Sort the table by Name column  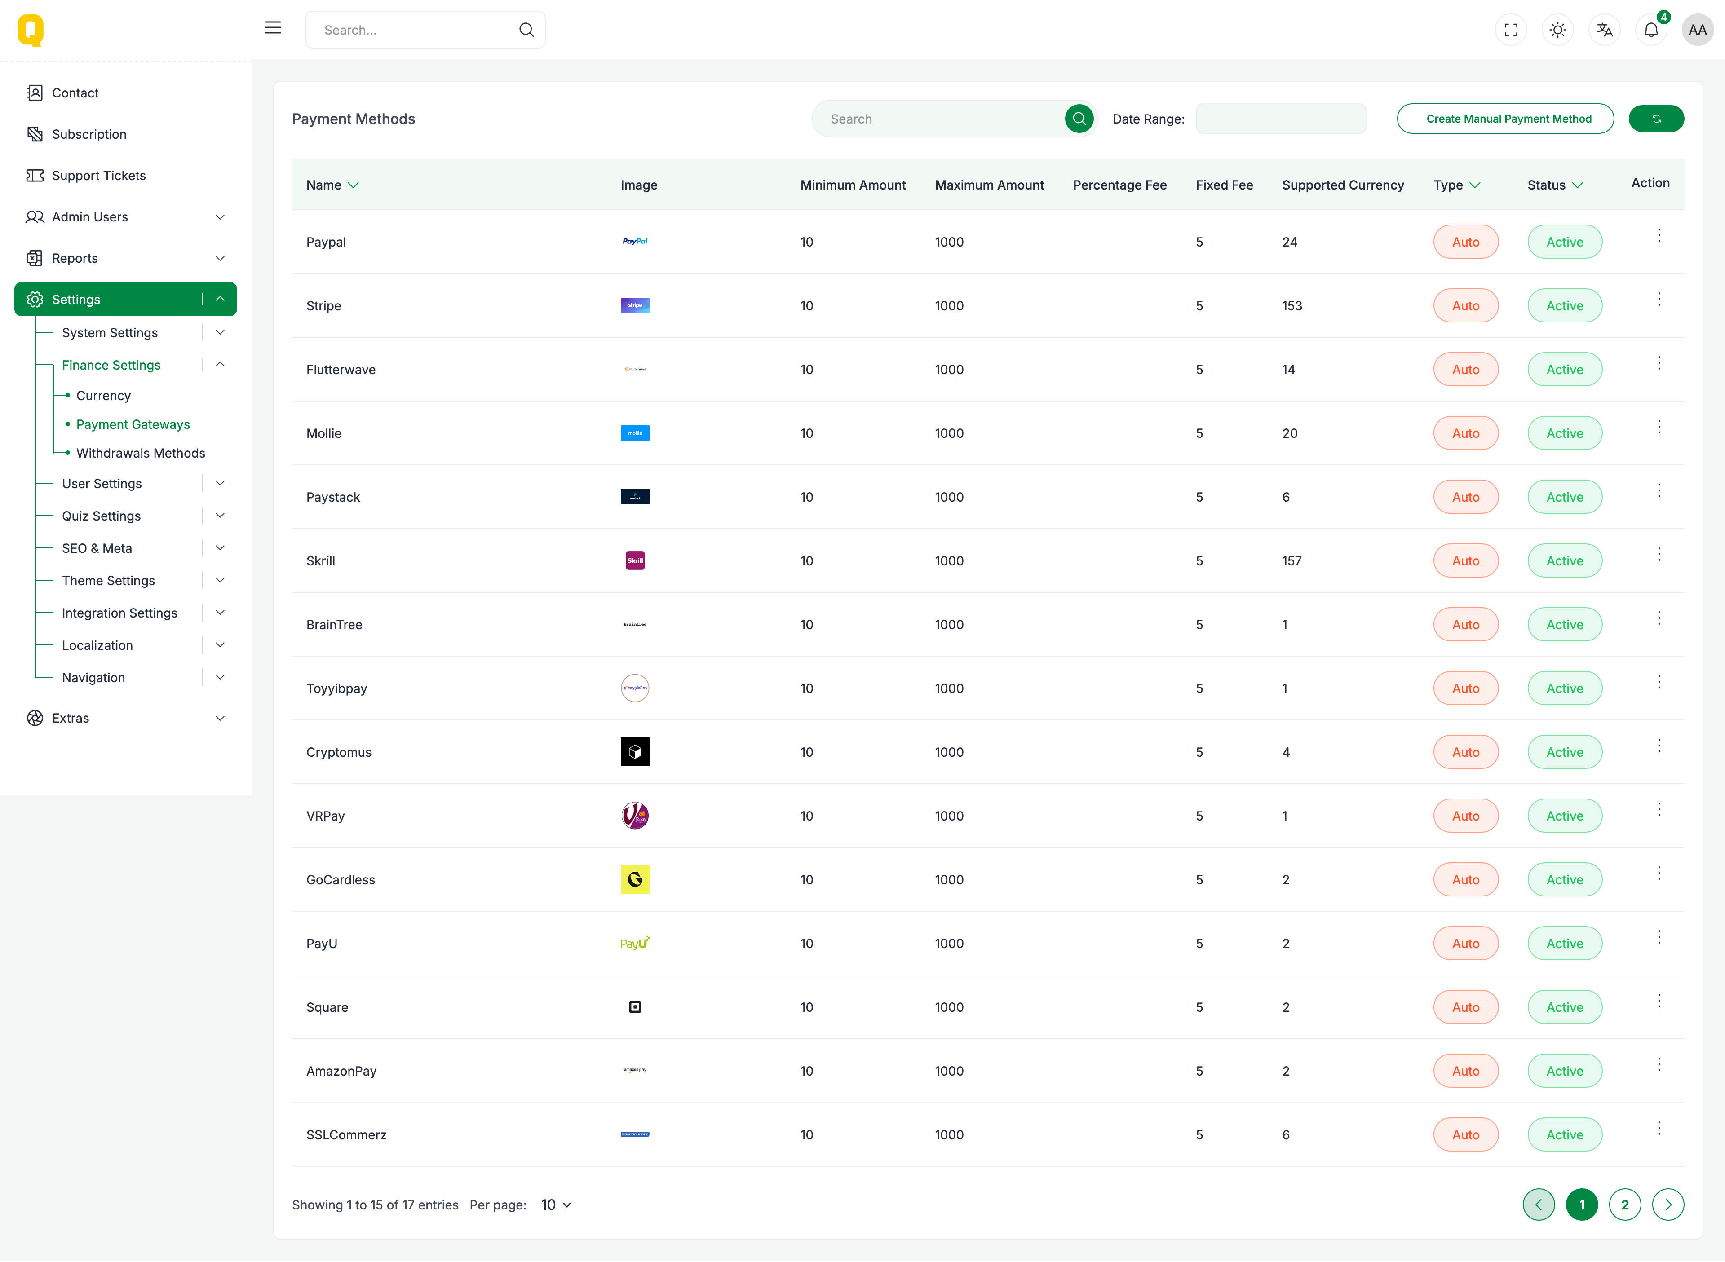coord(332,185)
